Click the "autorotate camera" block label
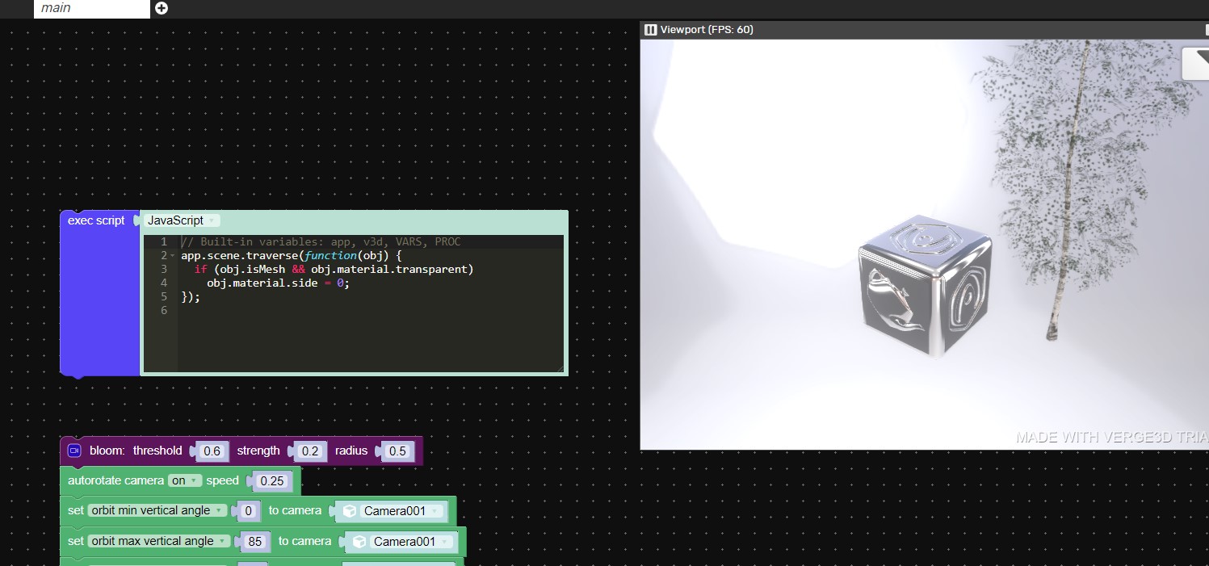The width and height of the screenshot is (1209, 566). pos(115,480)
